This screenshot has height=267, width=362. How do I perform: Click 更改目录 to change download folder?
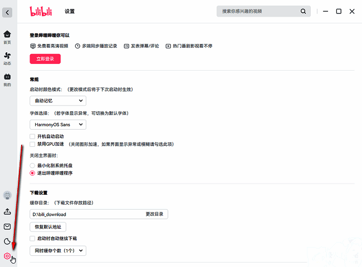click(x=154, y=214)
